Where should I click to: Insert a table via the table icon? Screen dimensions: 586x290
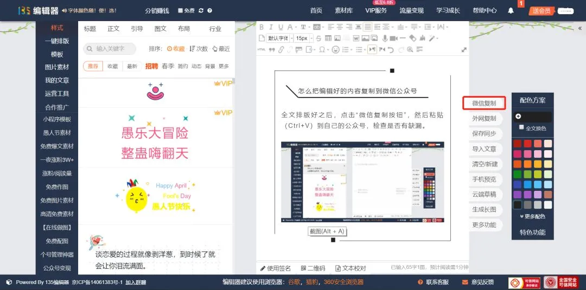[x=328, y=38]
